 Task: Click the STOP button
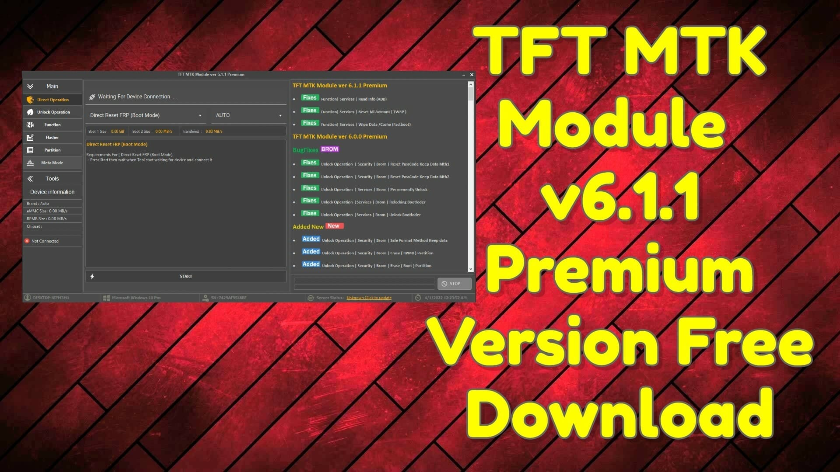coord(453,283)
